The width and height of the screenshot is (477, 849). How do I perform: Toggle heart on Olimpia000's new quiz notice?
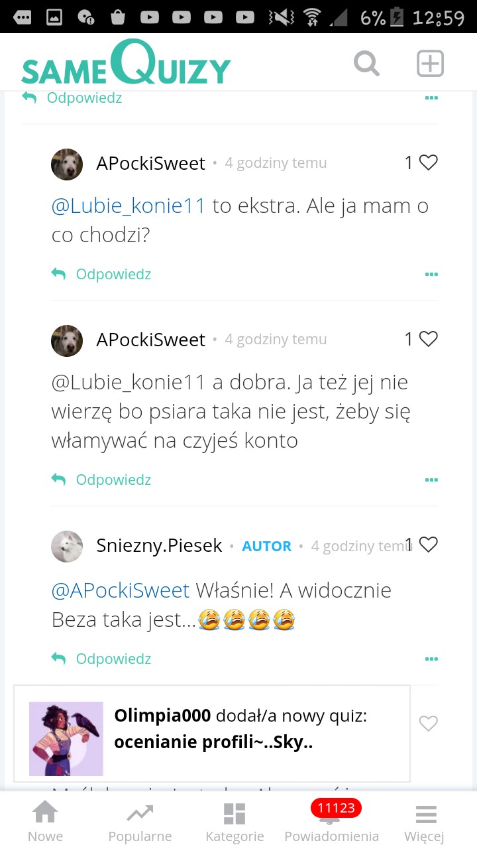(429, 724)
